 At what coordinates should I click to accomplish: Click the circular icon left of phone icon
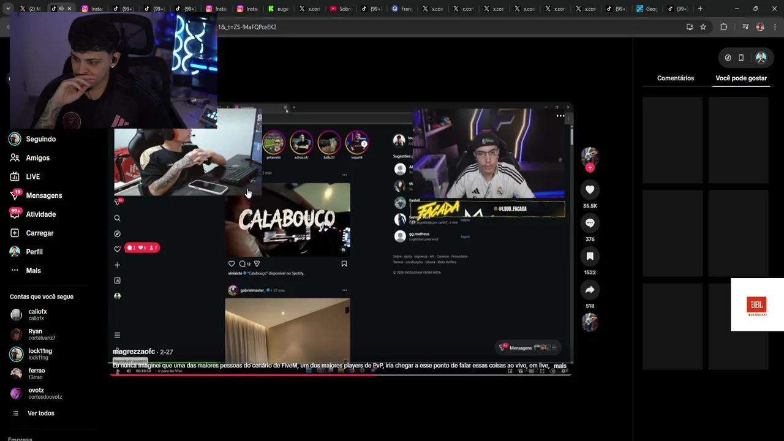point(728,58)
